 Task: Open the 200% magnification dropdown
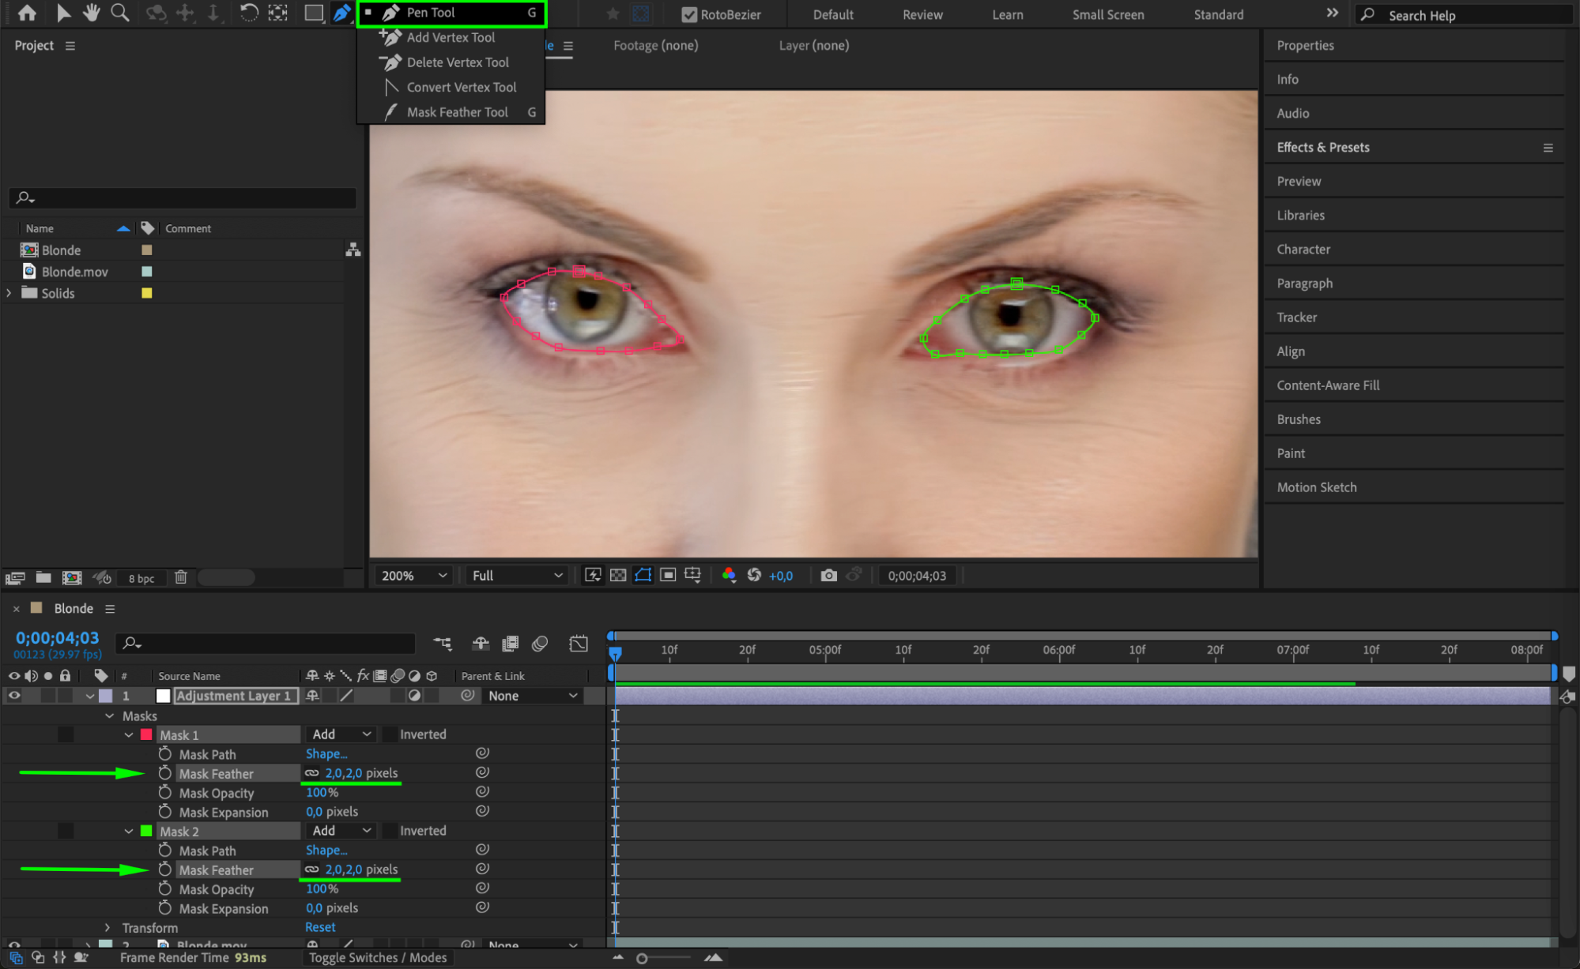(x=413, y=576)
